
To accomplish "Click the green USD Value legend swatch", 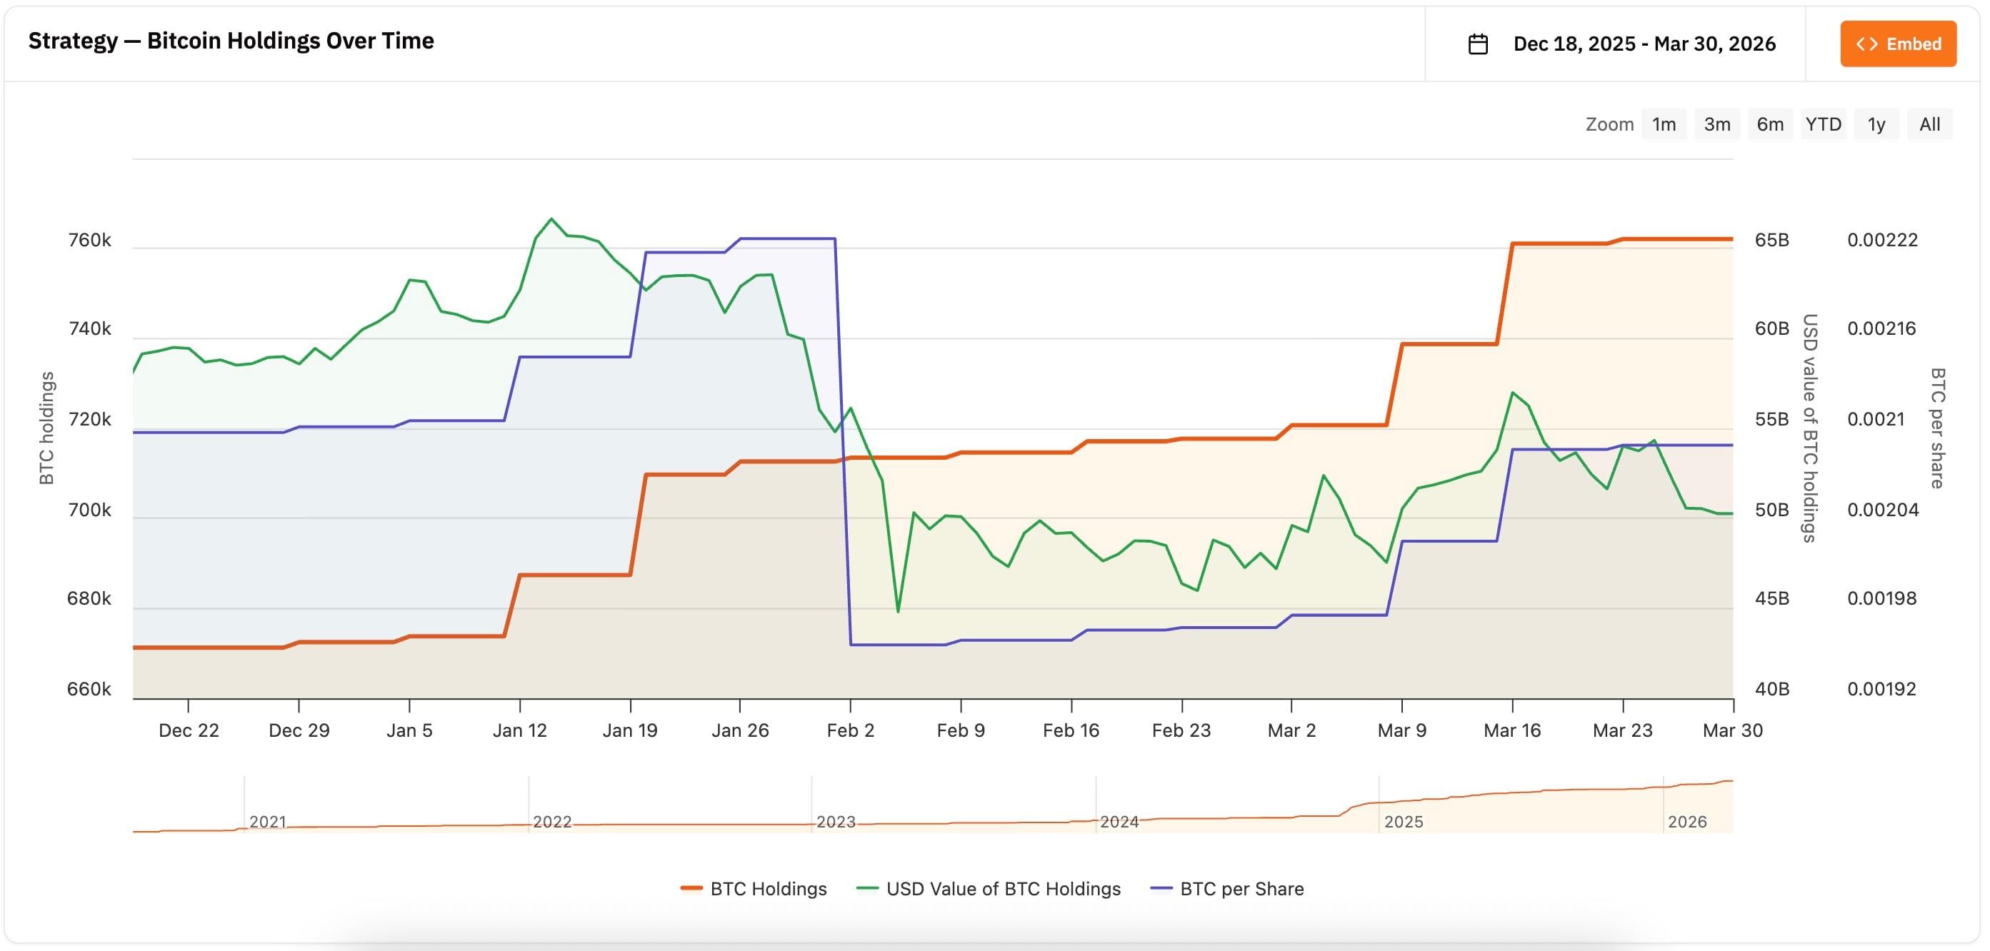I will (868, 888).
